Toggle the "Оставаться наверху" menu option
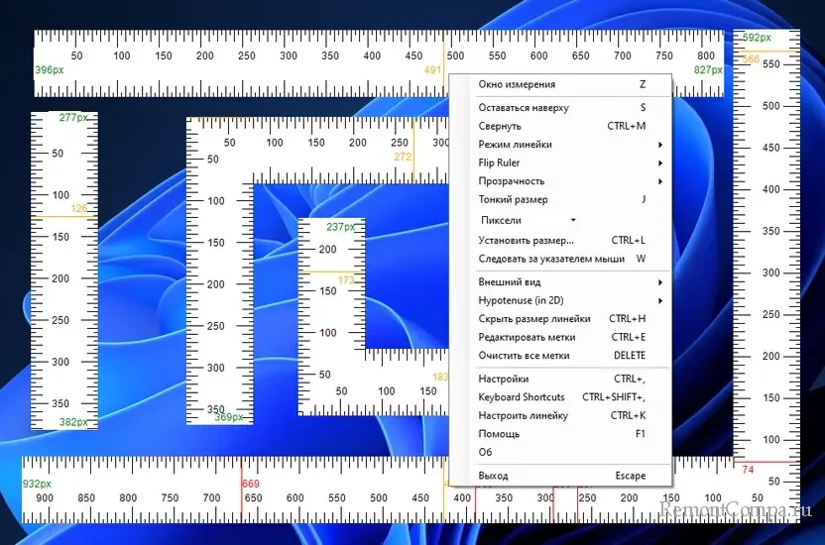 [x=561, y=108]
